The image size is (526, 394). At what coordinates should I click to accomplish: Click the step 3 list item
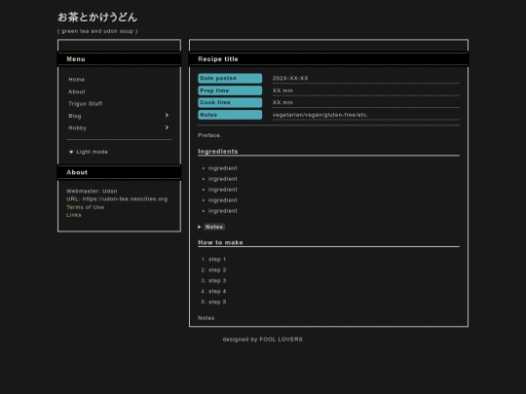(x=217, y=281)
